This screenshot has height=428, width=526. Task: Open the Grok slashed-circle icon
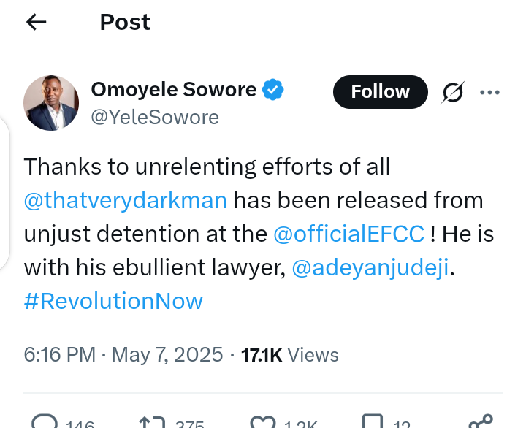[x=453, y=93]
